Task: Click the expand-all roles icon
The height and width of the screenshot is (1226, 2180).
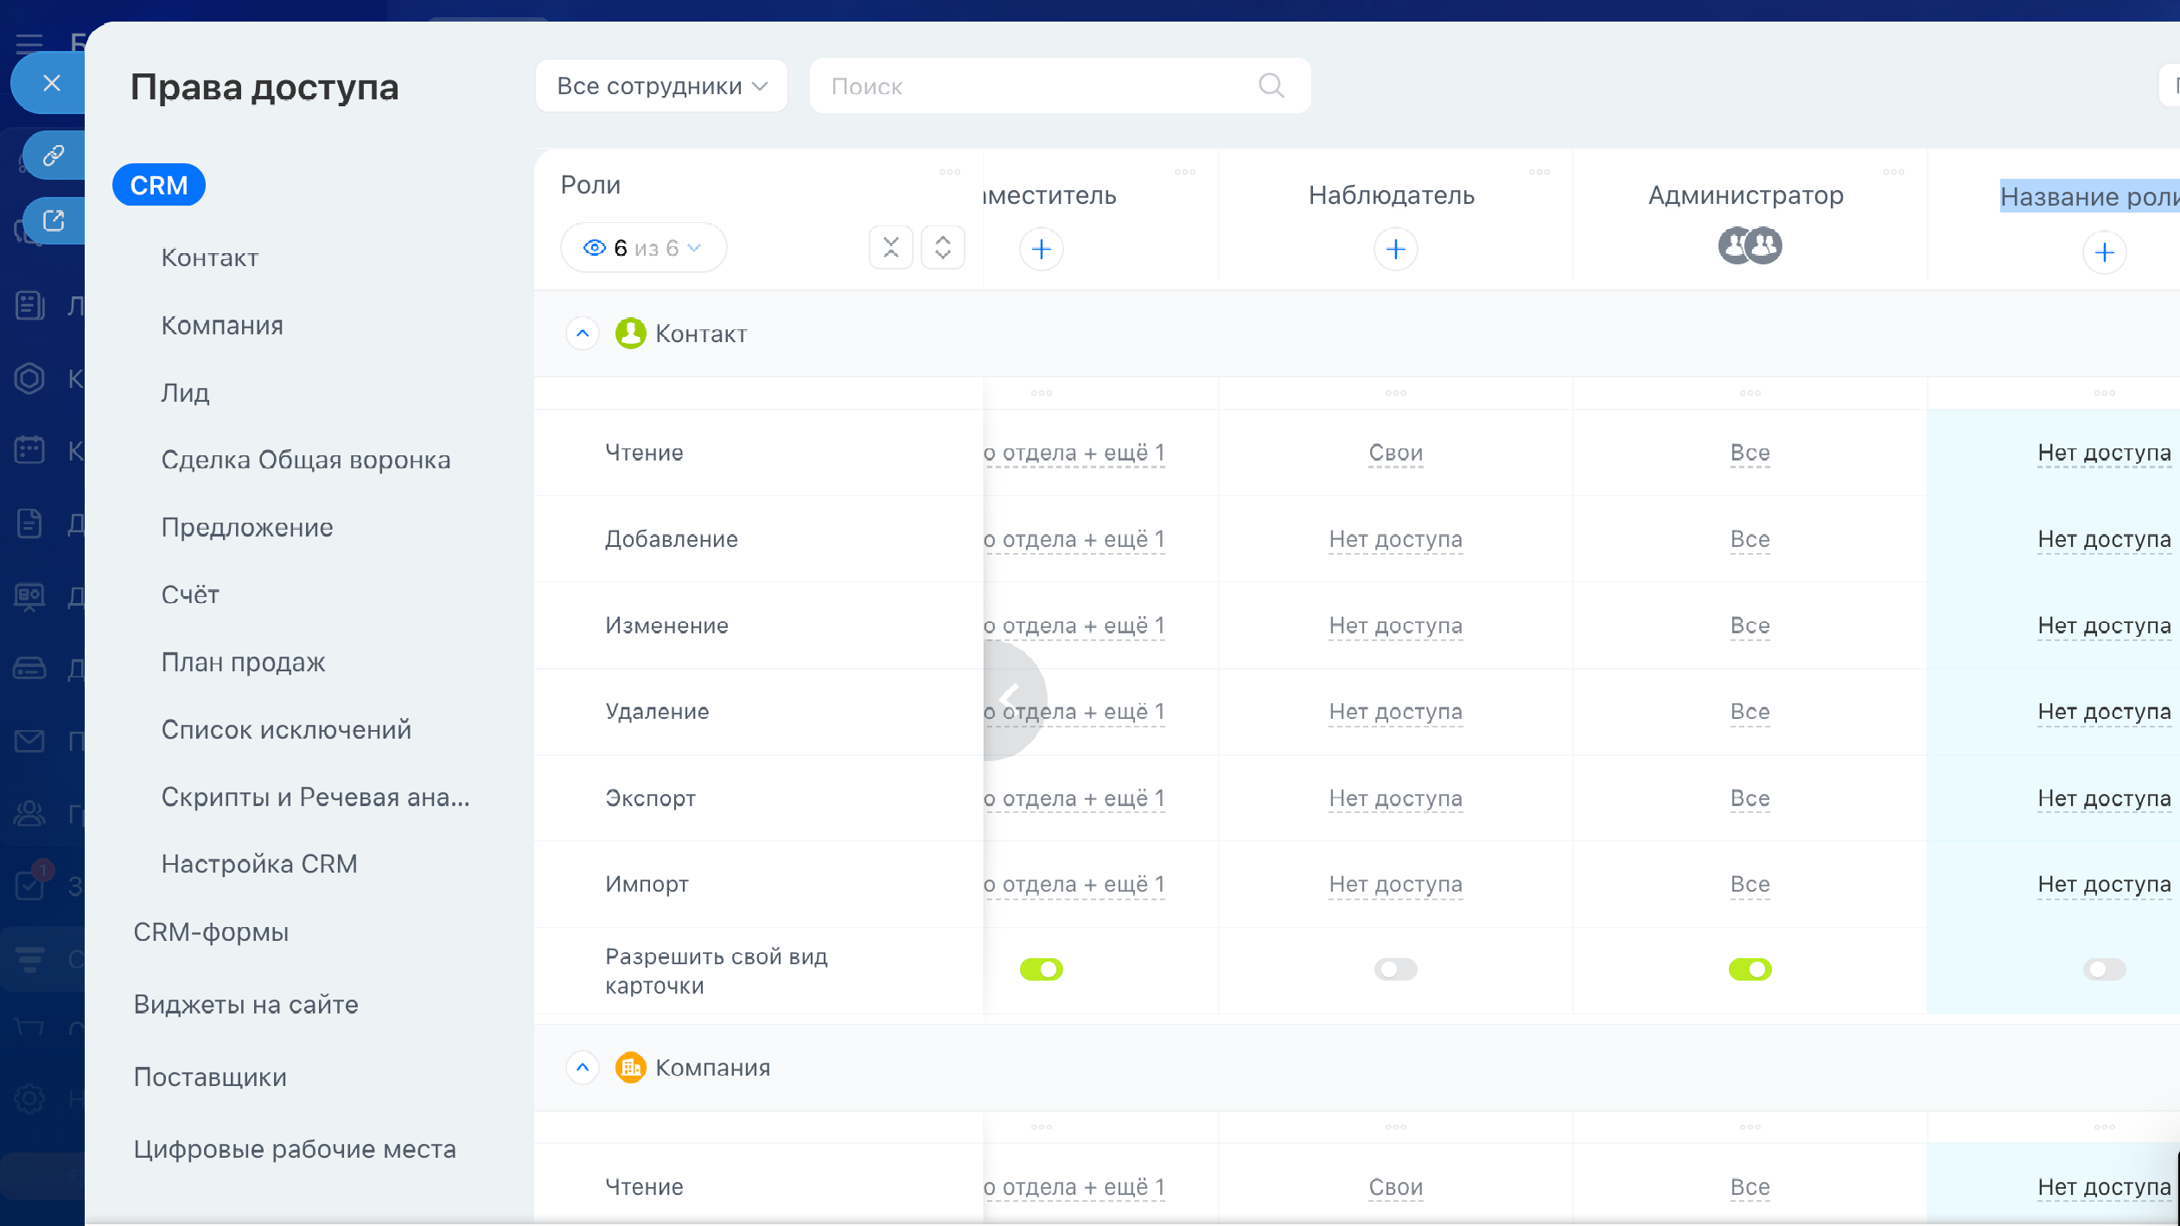Action: click(942, 248)
